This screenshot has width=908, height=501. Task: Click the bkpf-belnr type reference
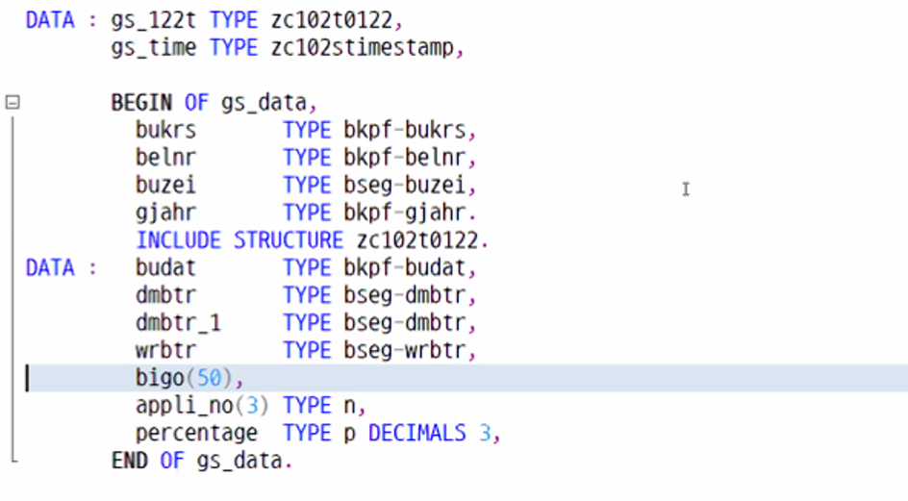point(405,158)
